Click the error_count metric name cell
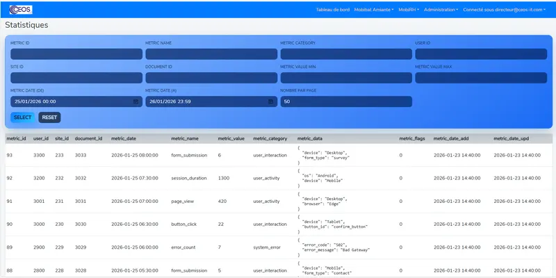The width and height of the screenshot is (556, 278). tap(183, 247)
